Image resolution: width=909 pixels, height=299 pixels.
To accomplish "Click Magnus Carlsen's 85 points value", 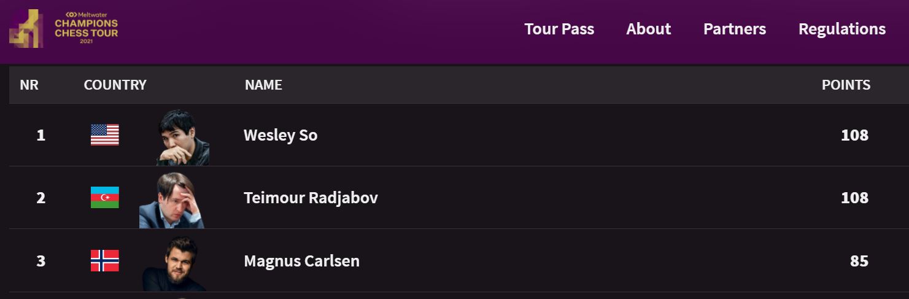I will tap(859, 261).
